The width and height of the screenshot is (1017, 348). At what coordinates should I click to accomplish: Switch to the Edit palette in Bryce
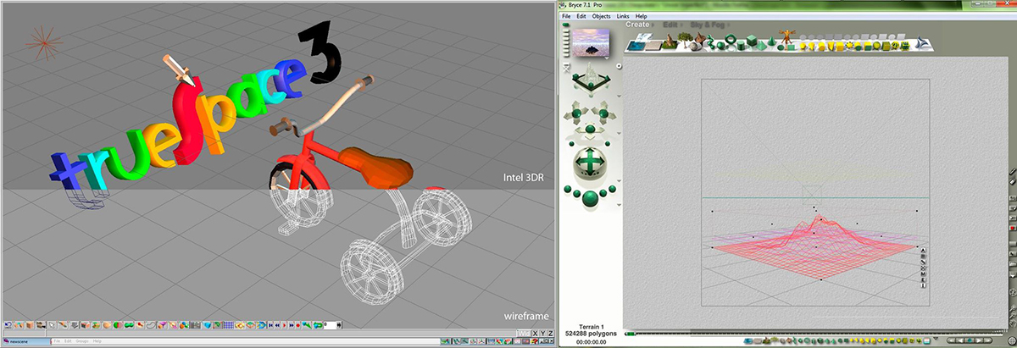coord(670,25)
